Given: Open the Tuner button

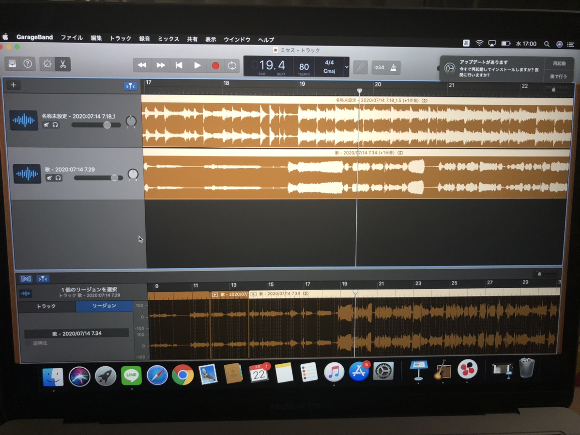Looking at the screenshot, I should coord(360,67).
